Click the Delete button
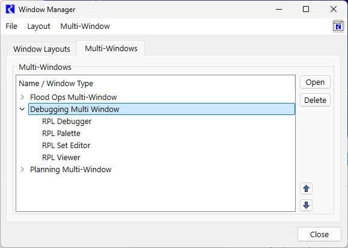 (315, 100)
